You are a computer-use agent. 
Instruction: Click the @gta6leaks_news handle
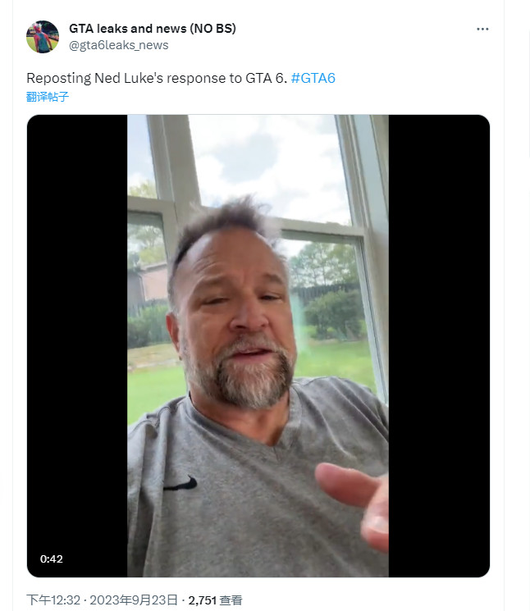[x=119, y=45]
